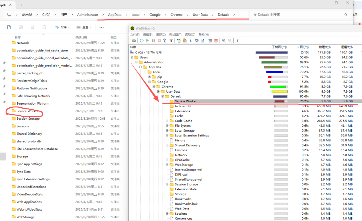Open the 排序 sort dropdown
The image size is (362, 221).
(x=61, y=27)
